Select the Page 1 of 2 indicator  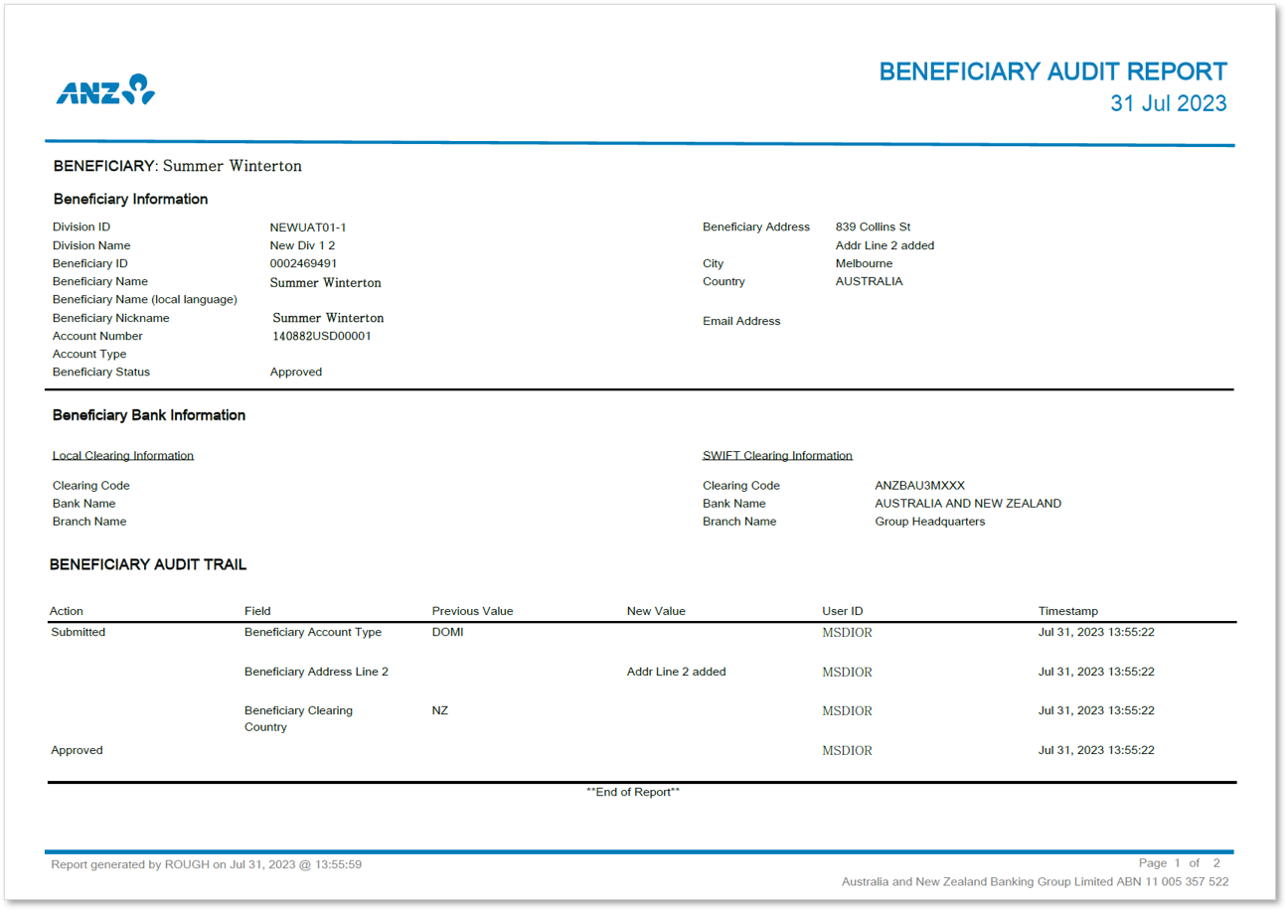click(1184, 862)
